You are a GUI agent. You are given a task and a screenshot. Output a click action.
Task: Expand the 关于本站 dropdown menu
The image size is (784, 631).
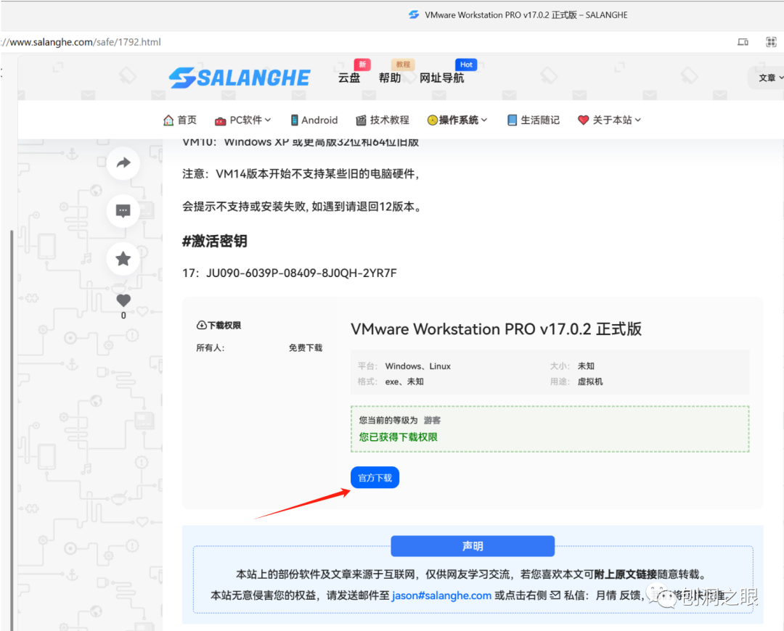pos(610,120)
